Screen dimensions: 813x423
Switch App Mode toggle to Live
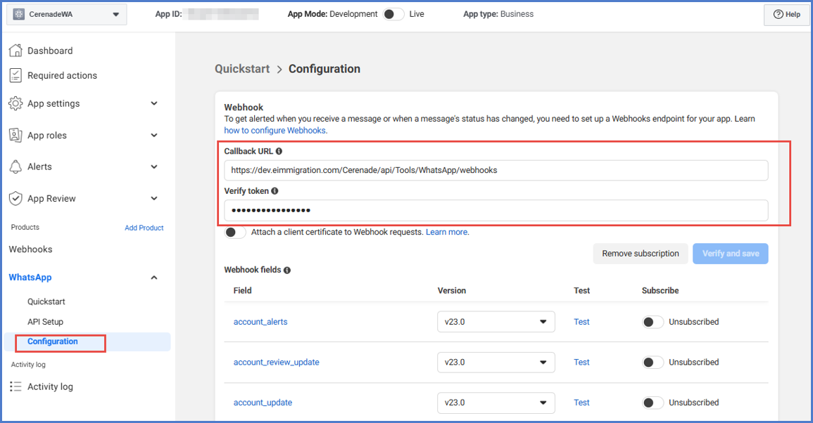393,14
